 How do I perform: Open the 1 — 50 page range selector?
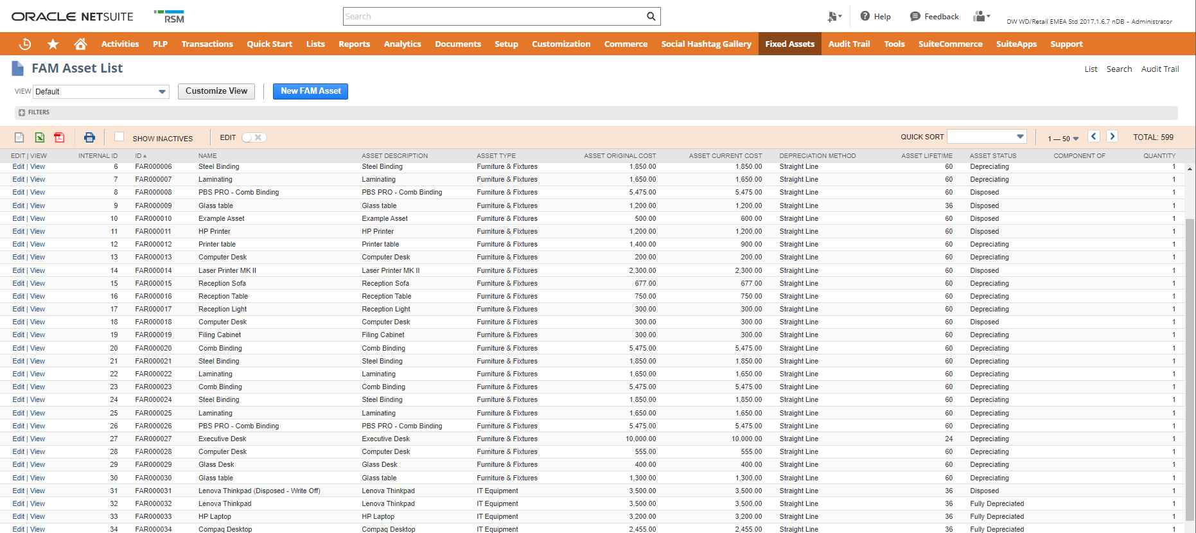[1063, 139]
